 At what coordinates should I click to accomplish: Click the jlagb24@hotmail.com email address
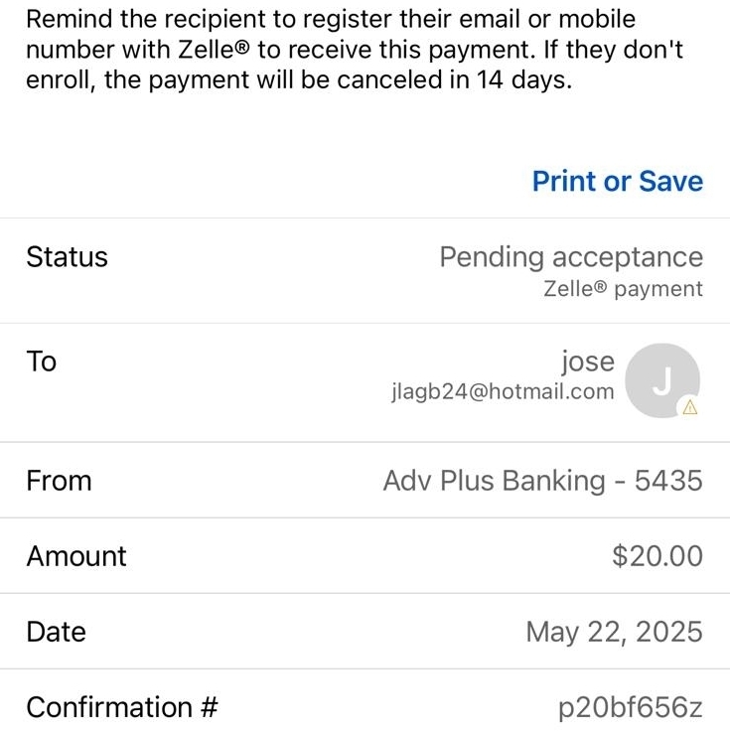(x=503, y=392)
